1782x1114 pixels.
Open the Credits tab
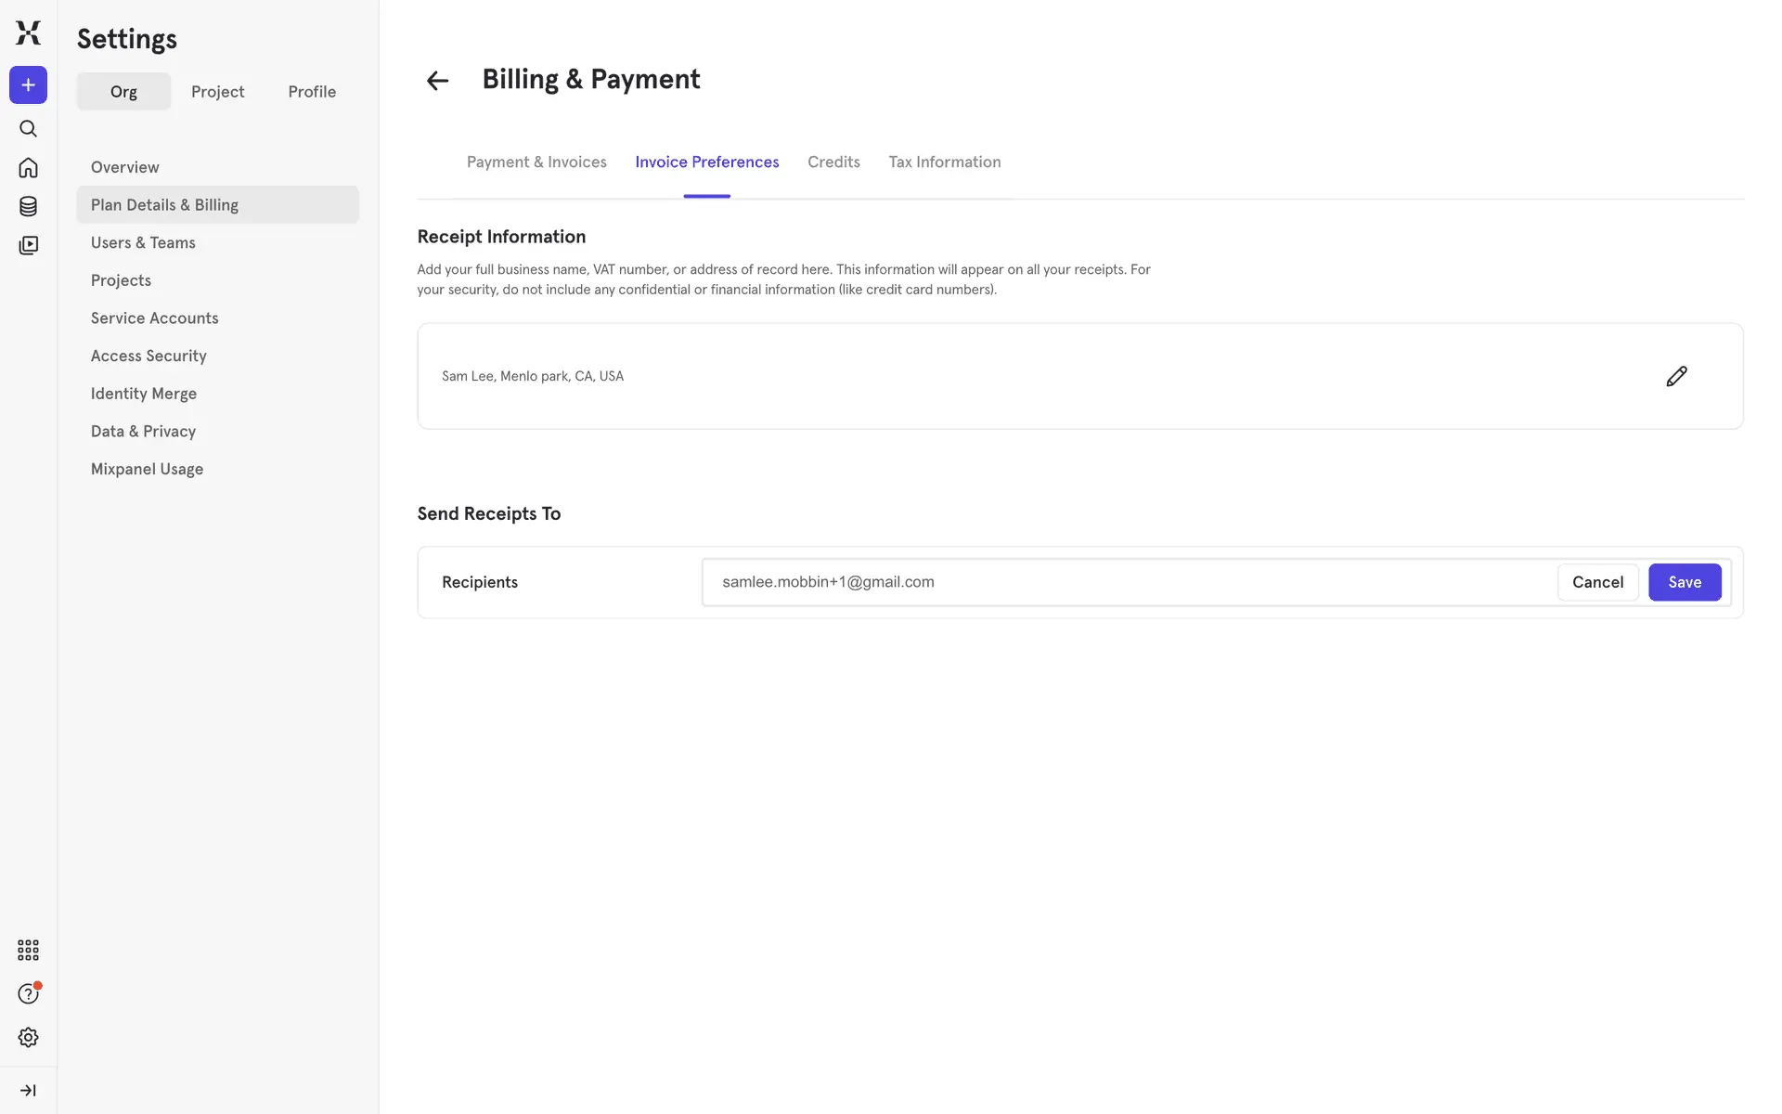tap(833, 162)
